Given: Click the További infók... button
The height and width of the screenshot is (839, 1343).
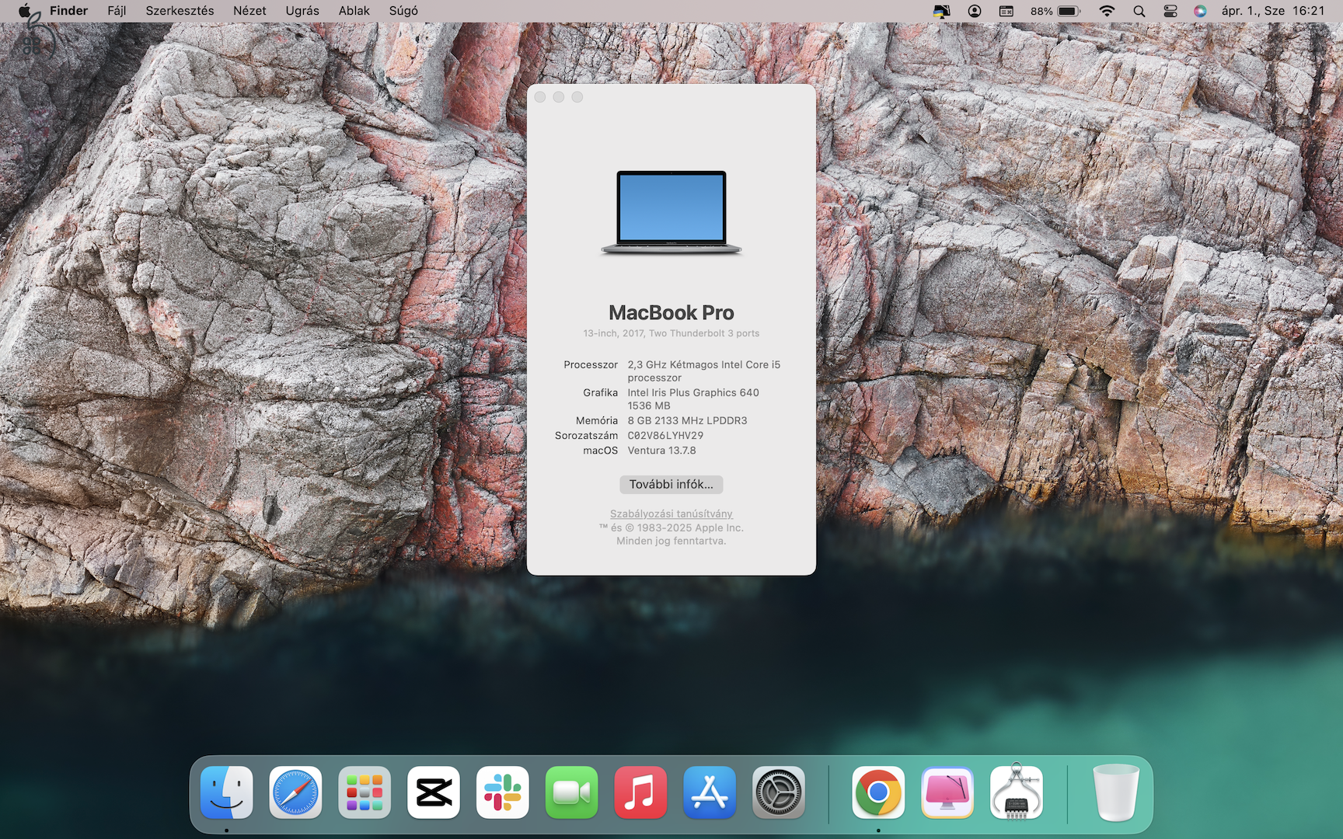Looking at the screenshot, I should (x=671, y=484).
